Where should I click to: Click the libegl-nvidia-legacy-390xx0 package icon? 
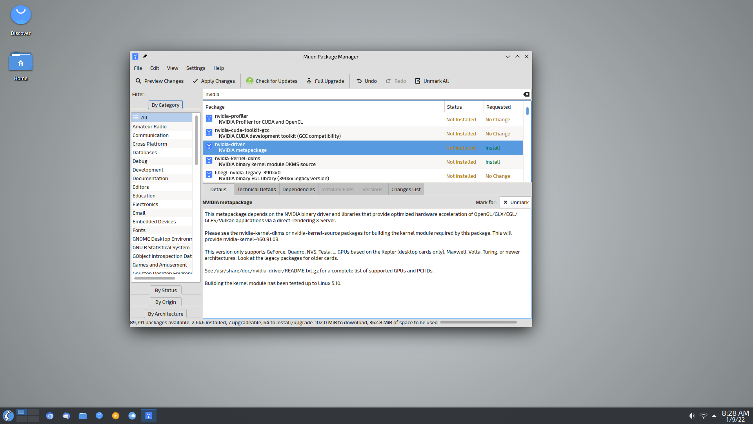point(209,175)
